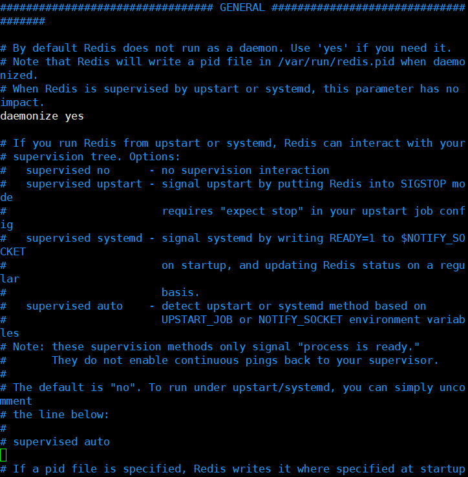Viewport: 468px width, 477px height.
Task: Click on the path '/var/run/redis.pid'
Action: [336, 62]
